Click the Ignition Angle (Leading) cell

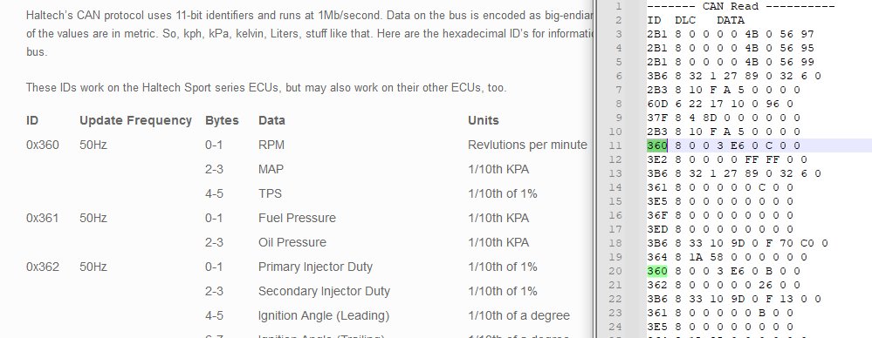324,316
